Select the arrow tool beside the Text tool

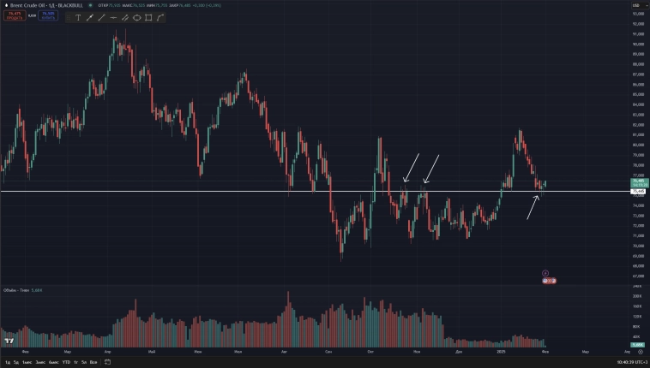pos(89,17)
